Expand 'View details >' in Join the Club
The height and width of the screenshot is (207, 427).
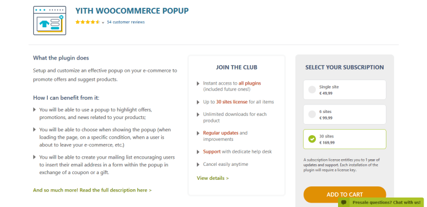[213, 178]
